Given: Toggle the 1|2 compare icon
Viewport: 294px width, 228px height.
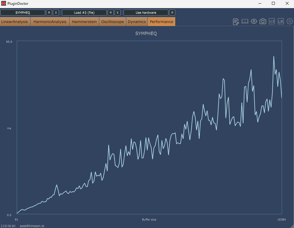Looking at the screenshot, I should tap(272, 21).
